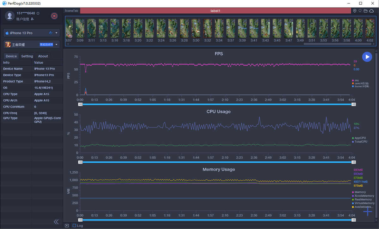The height and width of the screenshot is (229, 379).
Task: Click the 王者荣耀 game app icon
Action: pos(8,45)
